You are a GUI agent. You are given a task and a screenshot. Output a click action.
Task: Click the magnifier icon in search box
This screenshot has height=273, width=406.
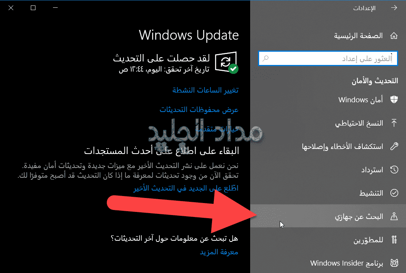click(x=265, y=58)
